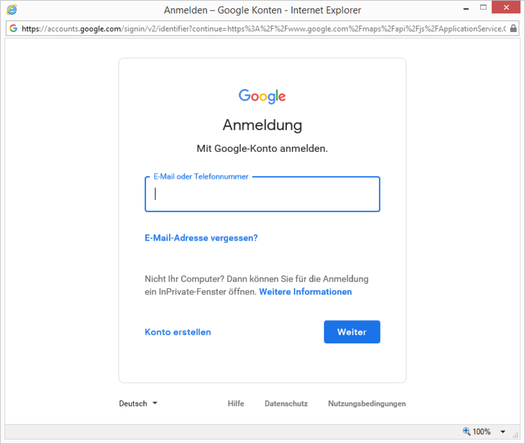525x444 pixels.
Task: Open Nutzungsbedingungen in the footer
Action: (367, 403)
